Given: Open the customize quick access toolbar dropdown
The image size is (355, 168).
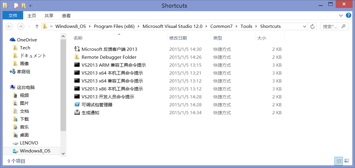Looking at the screenshot, I should click(x=30, y=6).
